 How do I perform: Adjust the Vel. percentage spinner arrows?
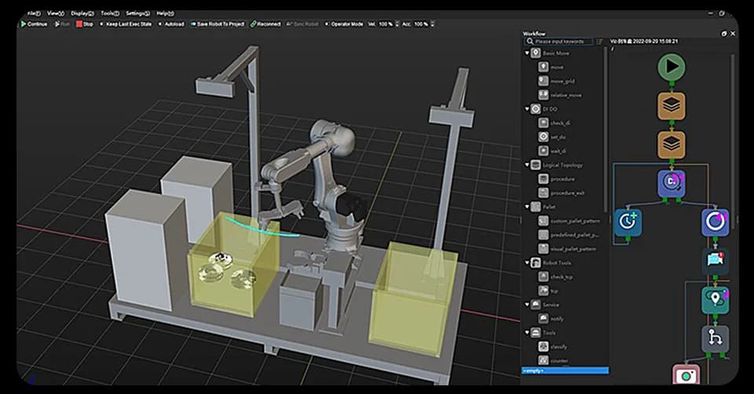[x=397, y=24]
